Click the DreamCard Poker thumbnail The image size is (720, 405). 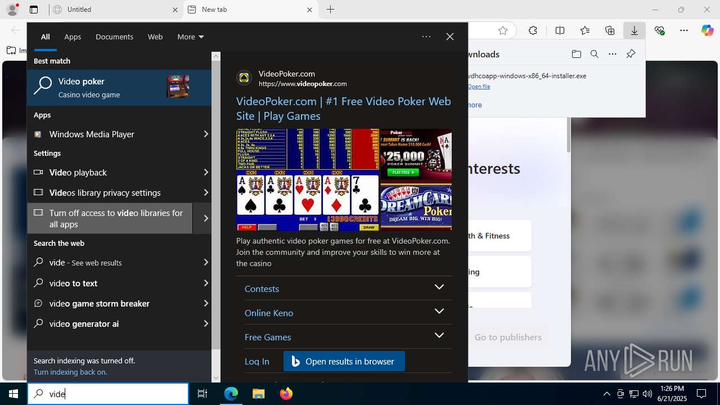[x=416, y=206]
